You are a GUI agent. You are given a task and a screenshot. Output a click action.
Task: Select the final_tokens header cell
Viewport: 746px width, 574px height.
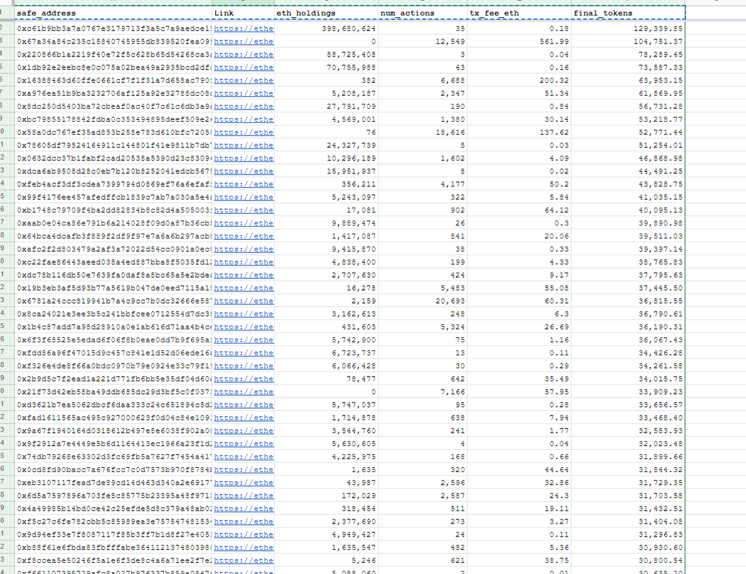629,12
